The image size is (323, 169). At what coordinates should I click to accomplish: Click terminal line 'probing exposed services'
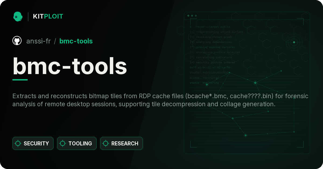[212, 47]
